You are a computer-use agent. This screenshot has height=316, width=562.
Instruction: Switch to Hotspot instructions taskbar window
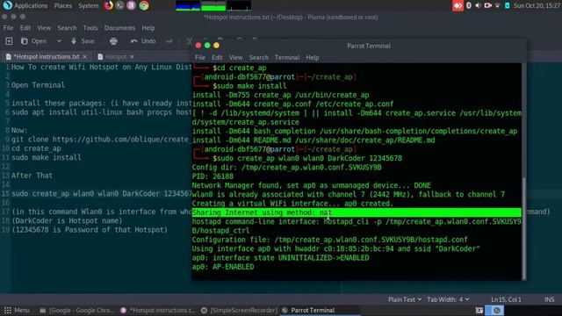coord(158,310)
